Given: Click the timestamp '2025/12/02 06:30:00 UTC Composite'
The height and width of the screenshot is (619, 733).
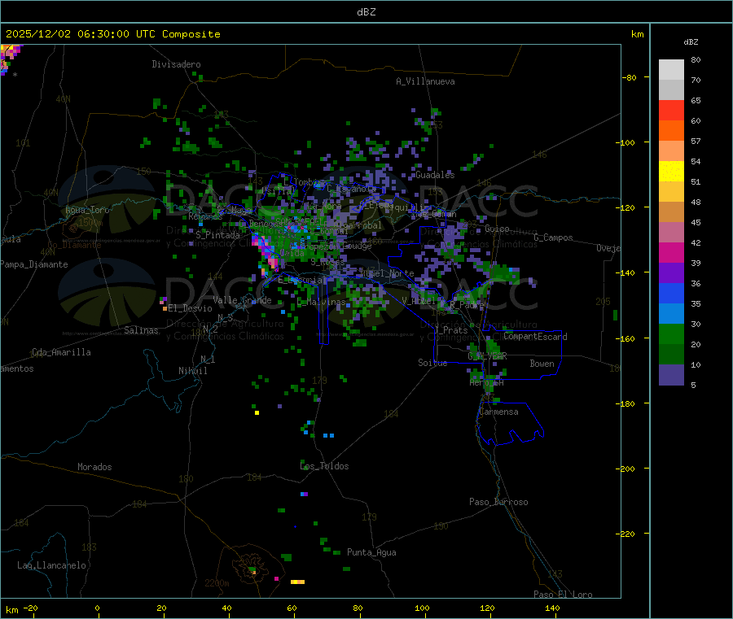Looking at the screenshot, I should pos(112,34).
